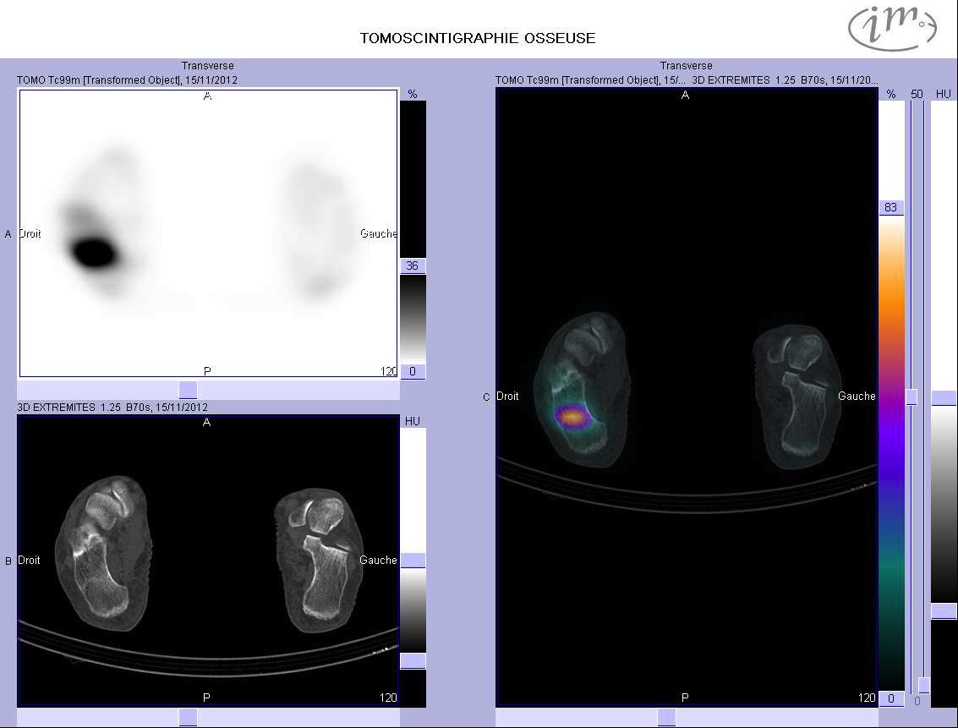This screenshot has width=958, height=728.
Task: Click the fusion blend slider thumb under 50
Action: [x=911, y=397]
